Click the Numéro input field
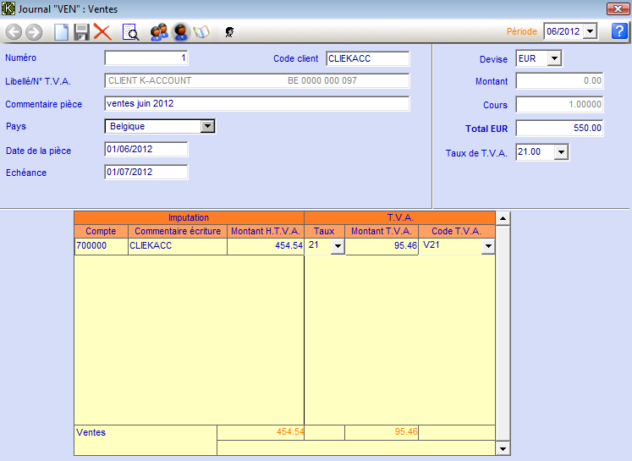Image resolution: width=632 pixels, height=461 pixels. pos(146,58)
